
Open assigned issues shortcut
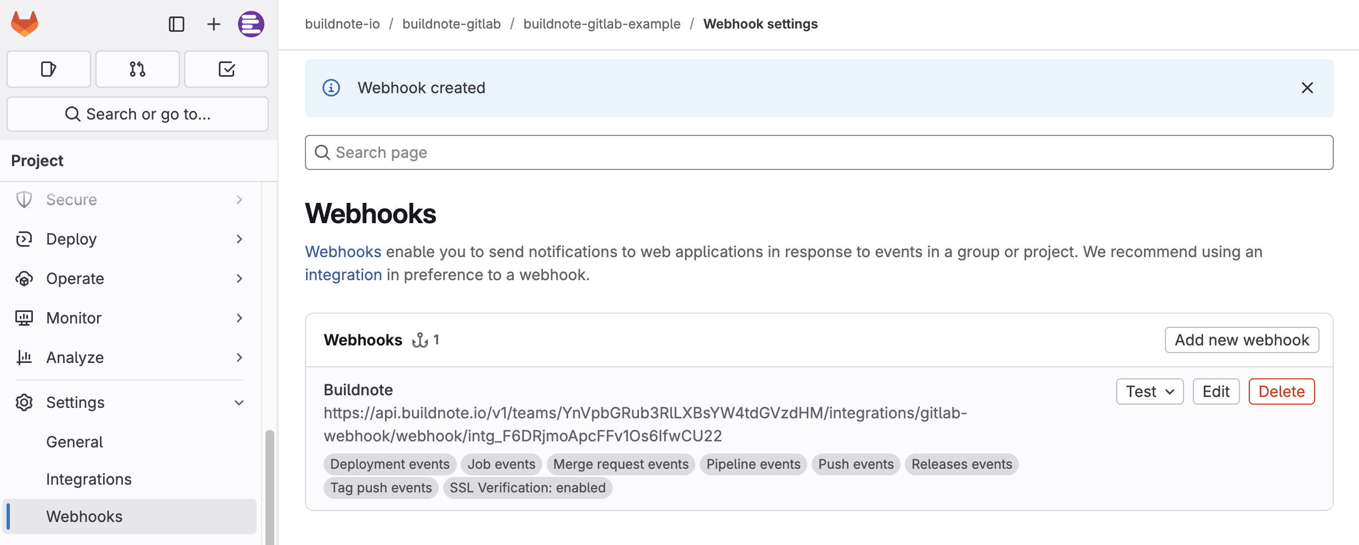pos(49,69)
